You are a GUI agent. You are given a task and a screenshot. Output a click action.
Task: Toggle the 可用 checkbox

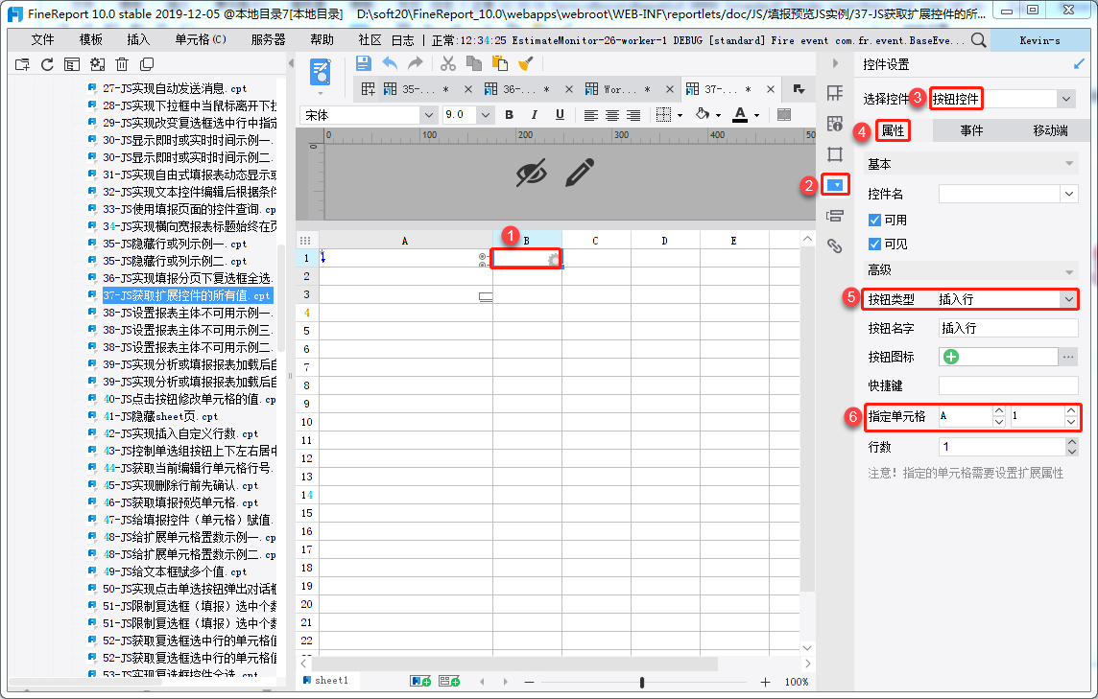point(874,220)
